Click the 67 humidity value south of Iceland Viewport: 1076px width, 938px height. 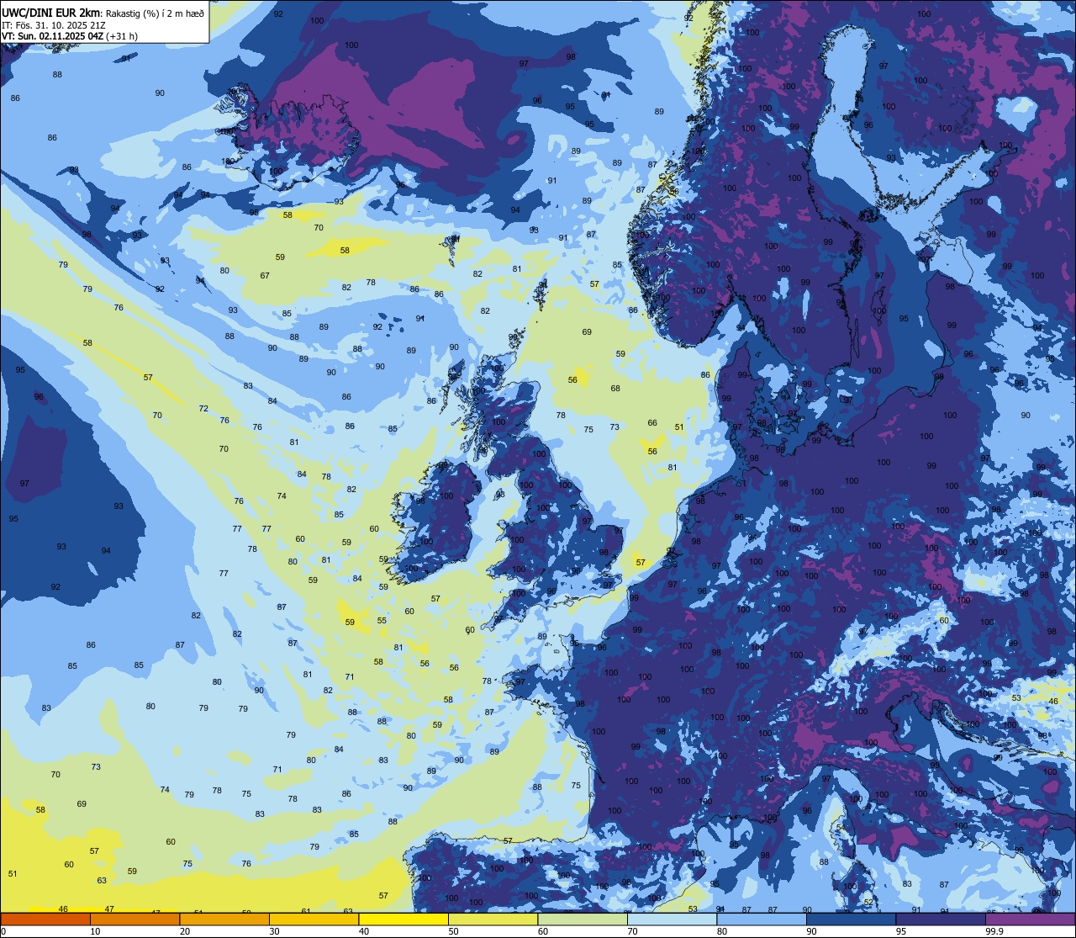pos(265,276)
